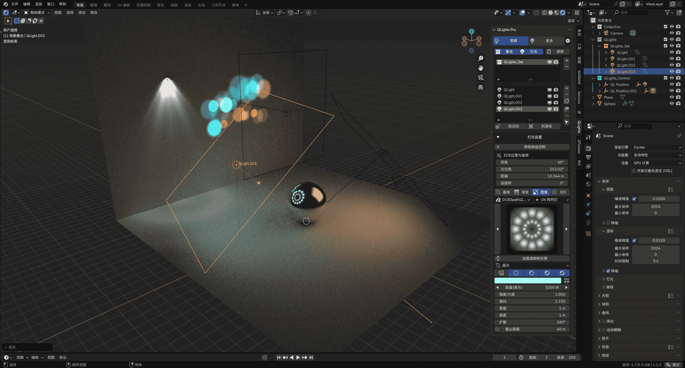
Task: Open Tool properties tab icon
Action: [x=588, y=137]
